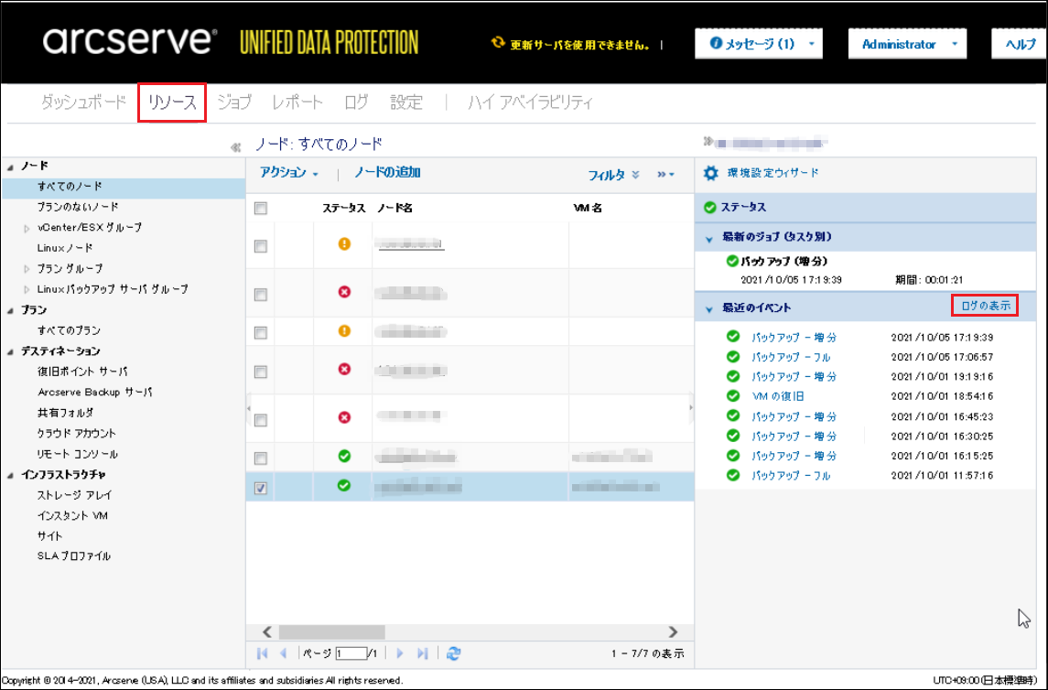Collapse the right details pane arrow
The width and height of the screenshot is (1048, 690).
[x=708, y=141]
